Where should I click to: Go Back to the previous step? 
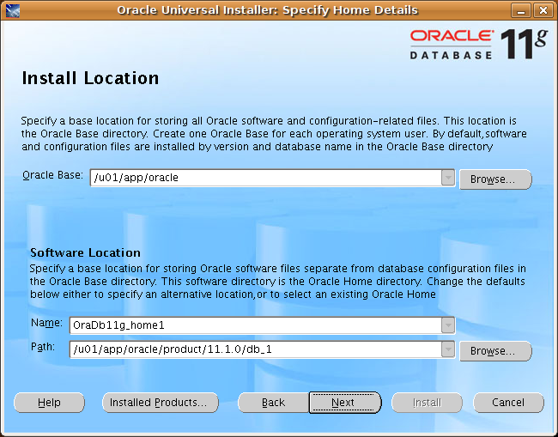click(273, 403)
